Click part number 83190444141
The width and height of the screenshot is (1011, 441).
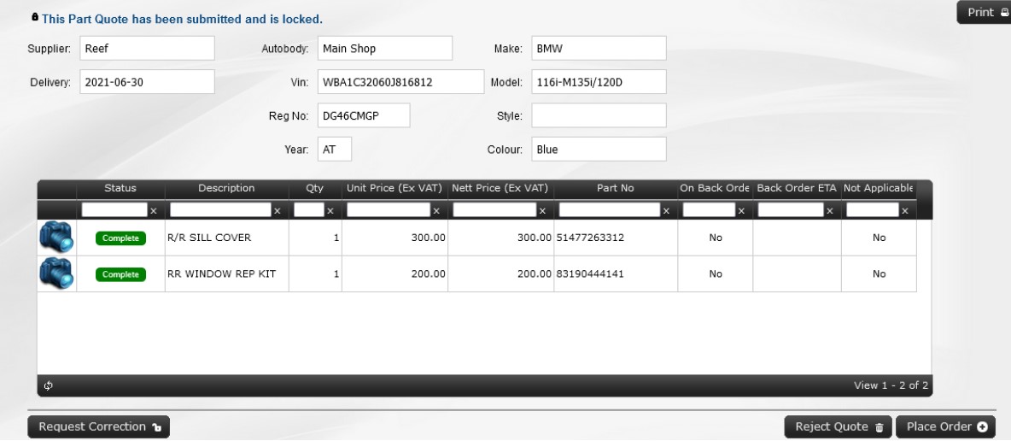click(x=590, y=273)
